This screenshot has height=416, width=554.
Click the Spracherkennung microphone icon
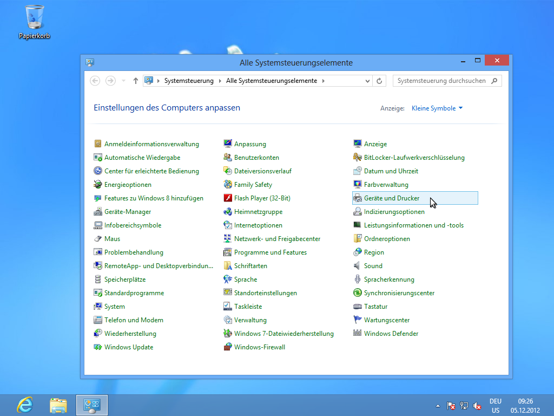pos(358,279)
